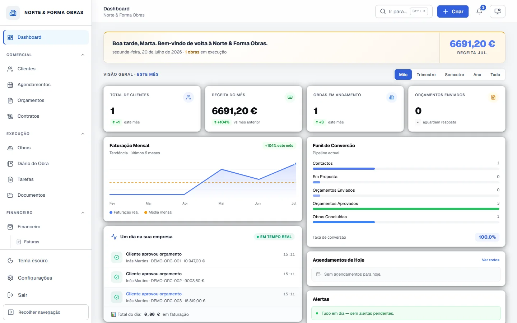The width and height of the screenshot is (517, 323).
Task: Switch to the Semestre period tab
Action: pyautogui.click(x=455, y=75)
